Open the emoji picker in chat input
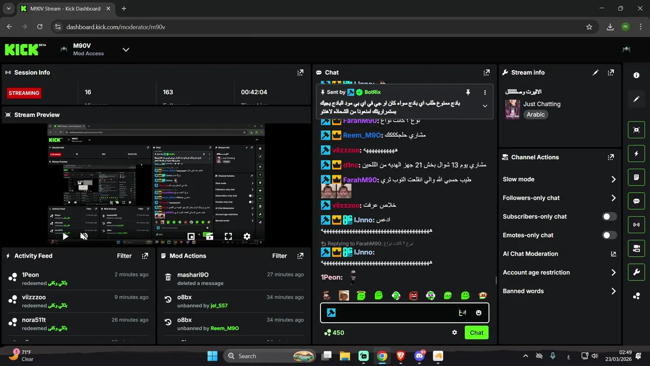 pos(478,313)
